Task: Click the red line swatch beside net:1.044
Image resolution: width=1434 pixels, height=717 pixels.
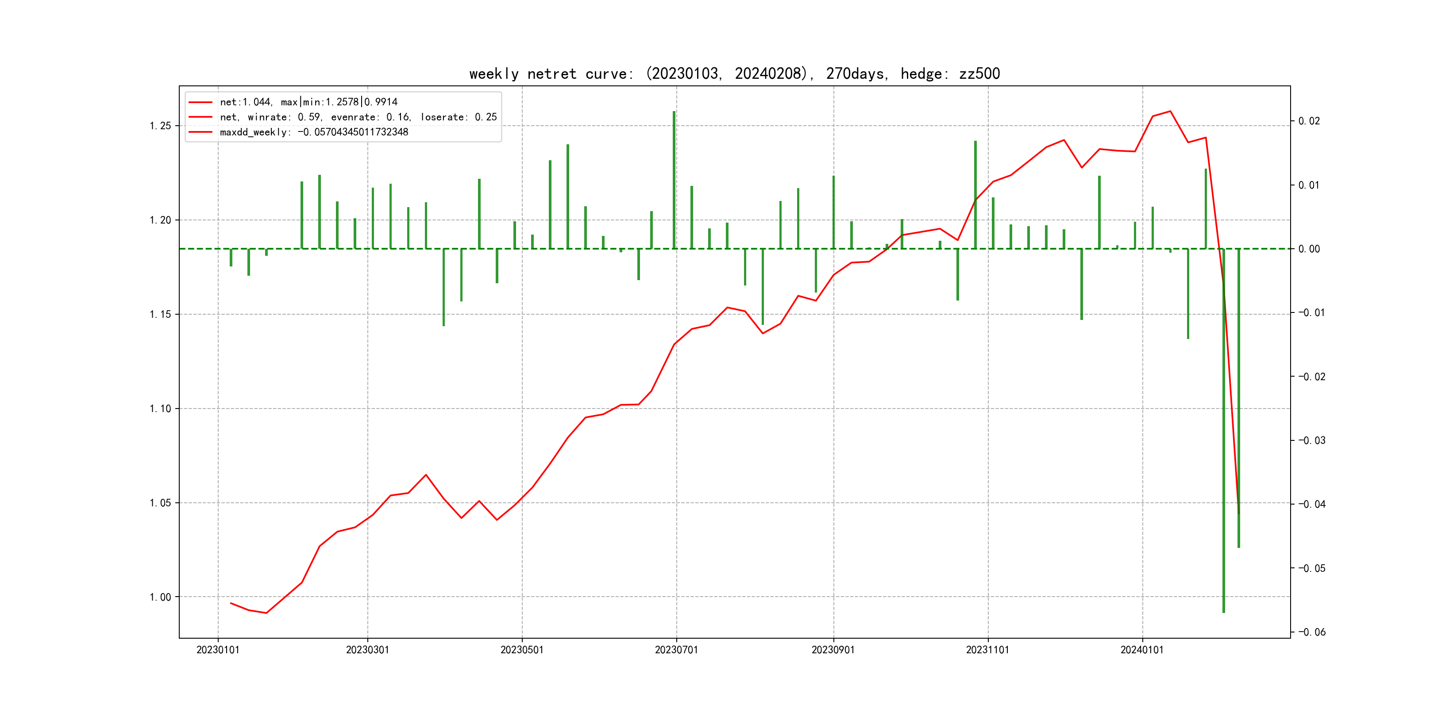Action: pyautogui.click(x=200, y=102)
